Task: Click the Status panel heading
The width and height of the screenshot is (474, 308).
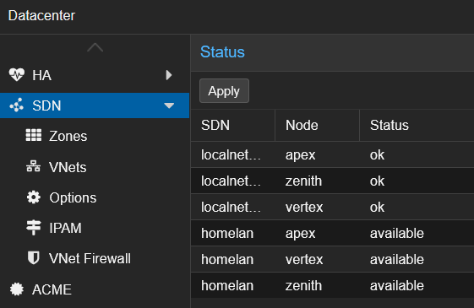Action: pos(222,51)
